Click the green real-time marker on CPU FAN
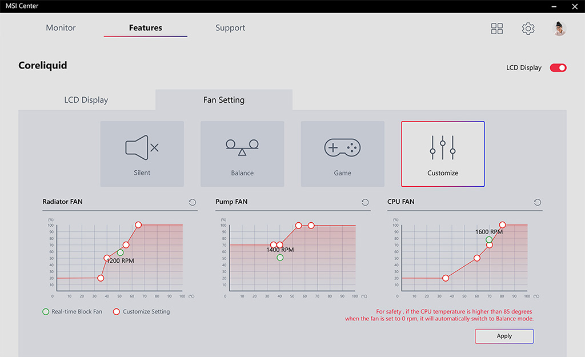 click(489, 239)
